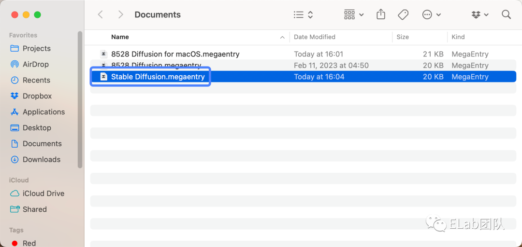
Task: Click Desktop icon in sidebar
Action: pos(14,128)
